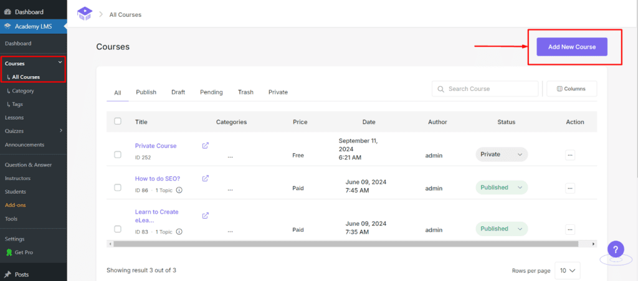Check the Private Course row checkbox

(x=118, y=155)
